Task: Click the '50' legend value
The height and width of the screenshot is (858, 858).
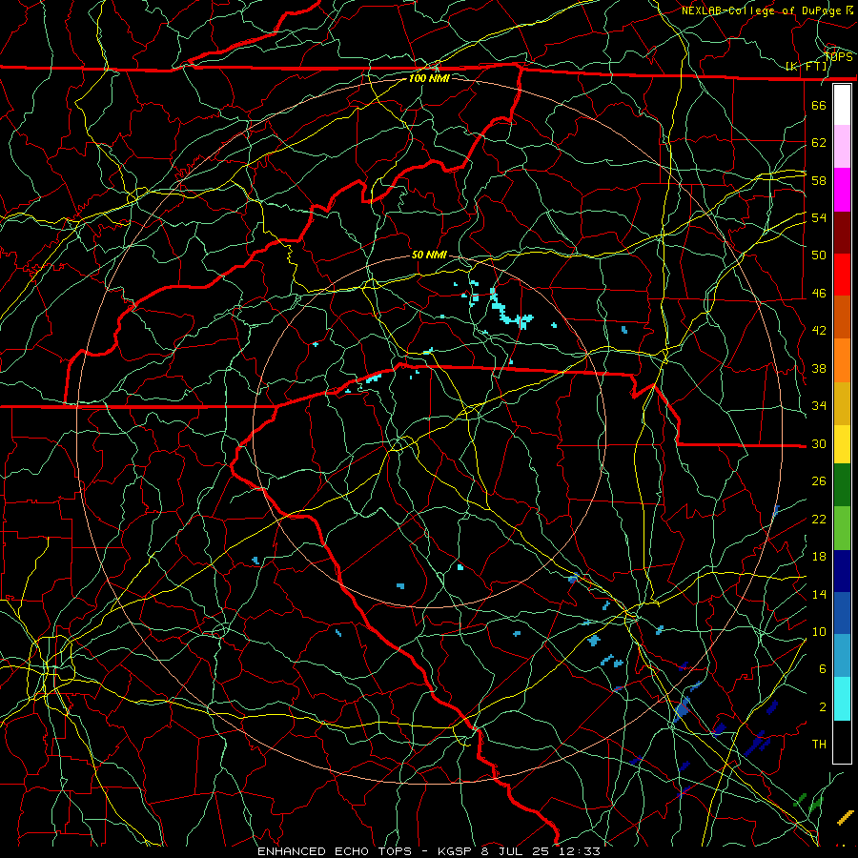Action: [819, 255]
